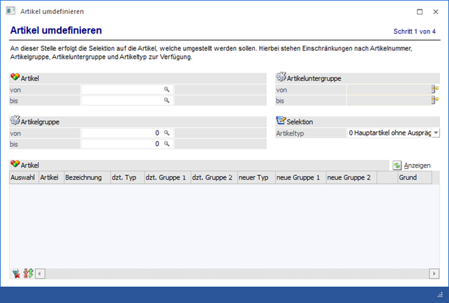Click Artikeluntergruppe von selection icon
This screenshot has width=449, height=303.
(x=436, y=89)
